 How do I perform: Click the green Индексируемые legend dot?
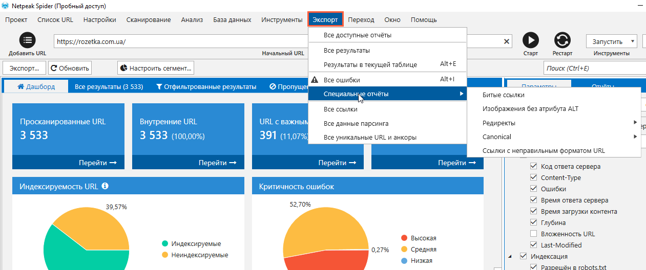coord(165,244)
